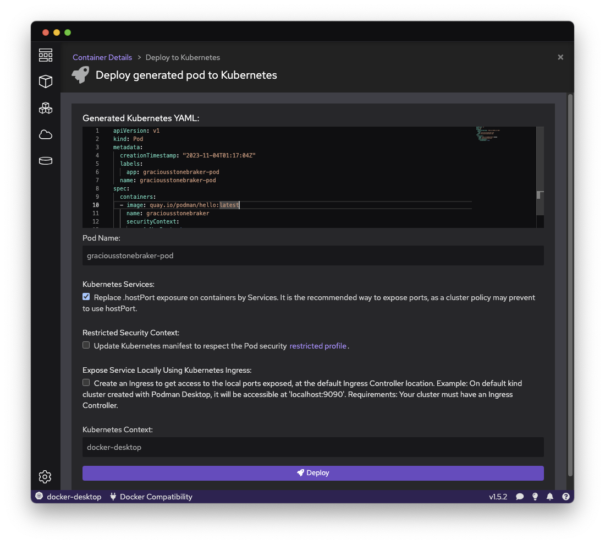Open the Containers cube icon in sidebar
605x544 pixels.
[46, 81]
